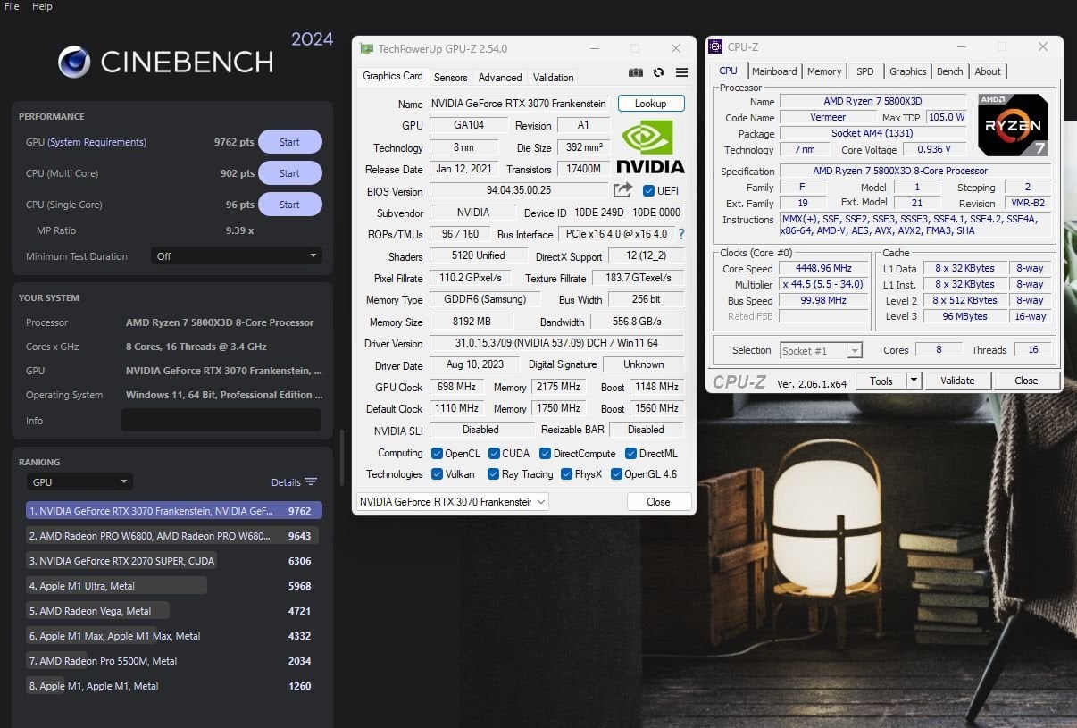Toggle DirectCompute checkbox

click(x=545, y=453)
